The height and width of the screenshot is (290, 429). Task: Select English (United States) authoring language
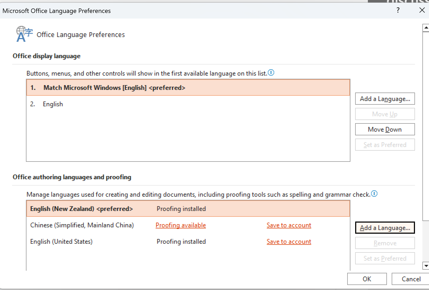[188, 241]
